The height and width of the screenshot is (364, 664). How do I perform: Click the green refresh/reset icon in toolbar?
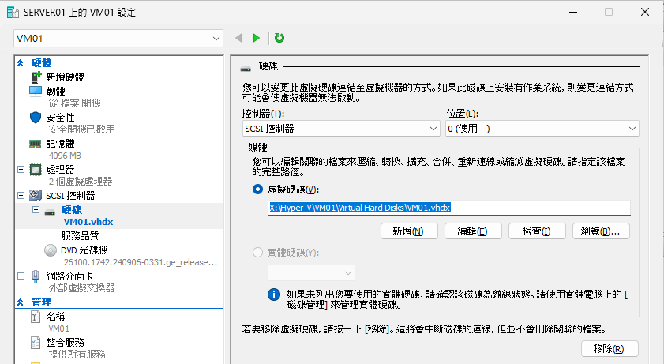tap(279, 38)
